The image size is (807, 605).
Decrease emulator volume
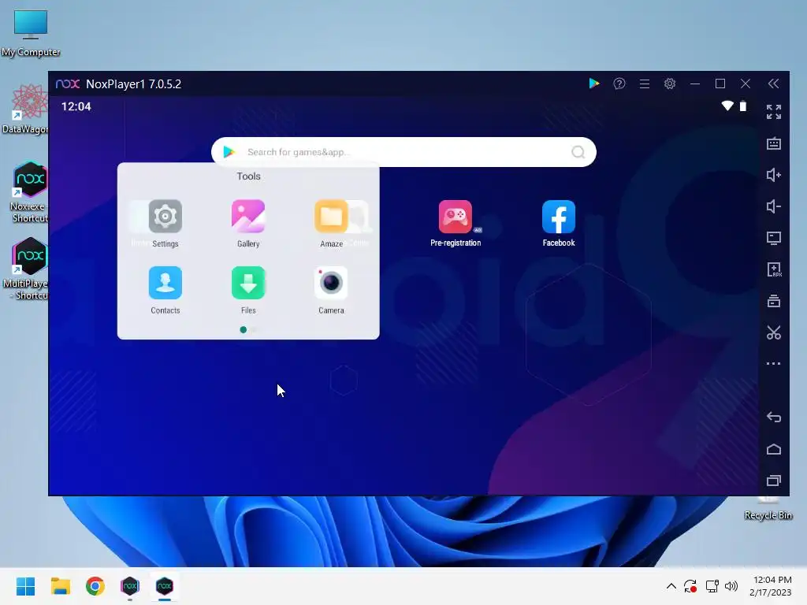click(x=774, y=206)
